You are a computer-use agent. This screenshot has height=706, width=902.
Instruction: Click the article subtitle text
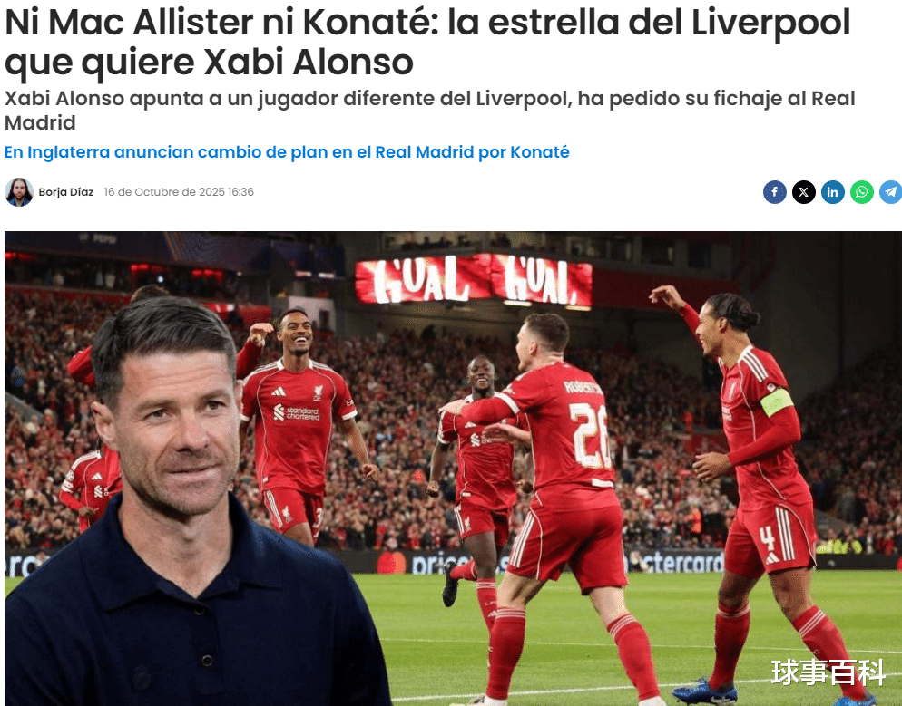pyautogui.click(x=430, y=111)
